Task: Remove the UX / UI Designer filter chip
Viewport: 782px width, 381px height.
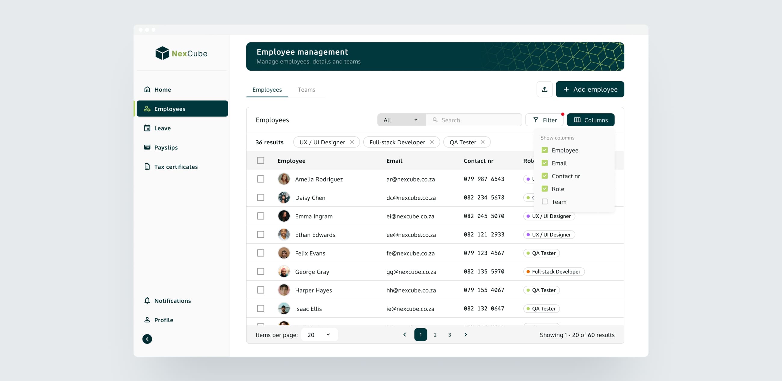Action: point(352,142)
